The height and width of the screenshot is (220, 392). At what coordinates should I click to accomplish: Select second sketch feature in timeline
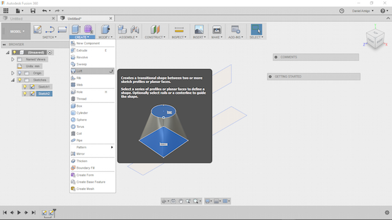(51, 213)
